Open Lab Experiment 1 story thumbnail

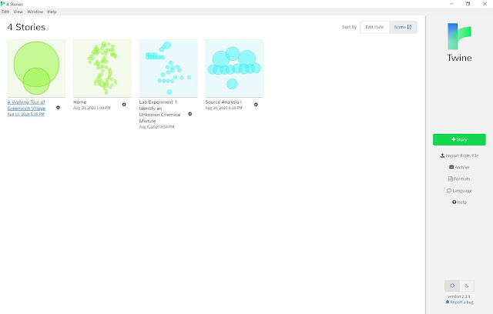[x=168, y=68]
